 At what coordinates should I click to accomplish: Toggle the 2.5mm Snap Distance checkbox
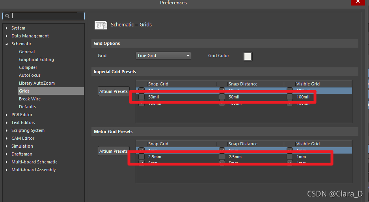pos(222,157)
